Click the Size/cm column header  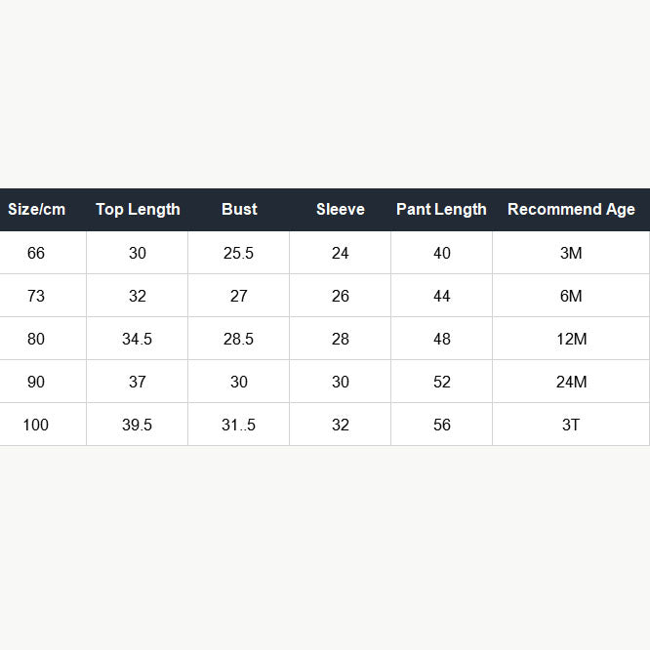pyautogui.click(x=37, y=209)
